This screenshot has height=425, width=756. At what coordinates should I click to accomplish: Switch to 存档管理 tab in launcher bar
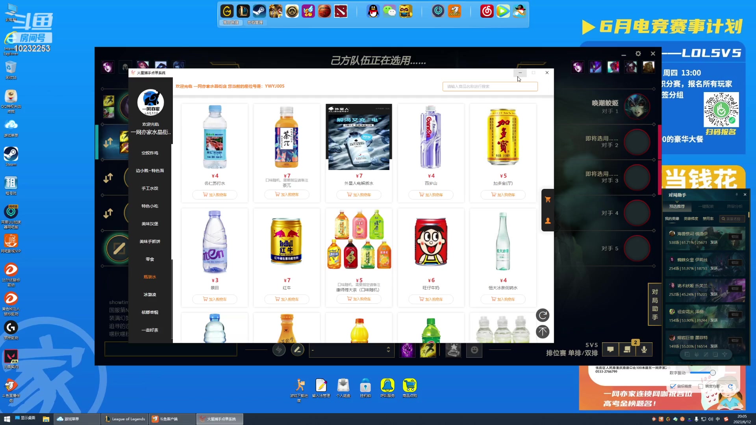[255, 22]
